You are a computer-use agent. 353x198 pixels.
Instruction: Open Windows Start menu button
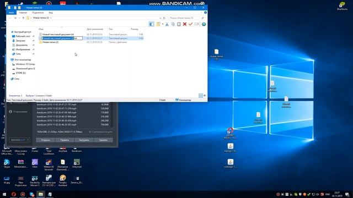(4, 194)
